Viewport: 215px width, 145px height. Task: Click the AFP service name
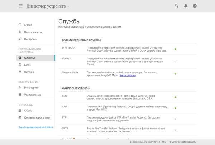(x=64, y=106)
